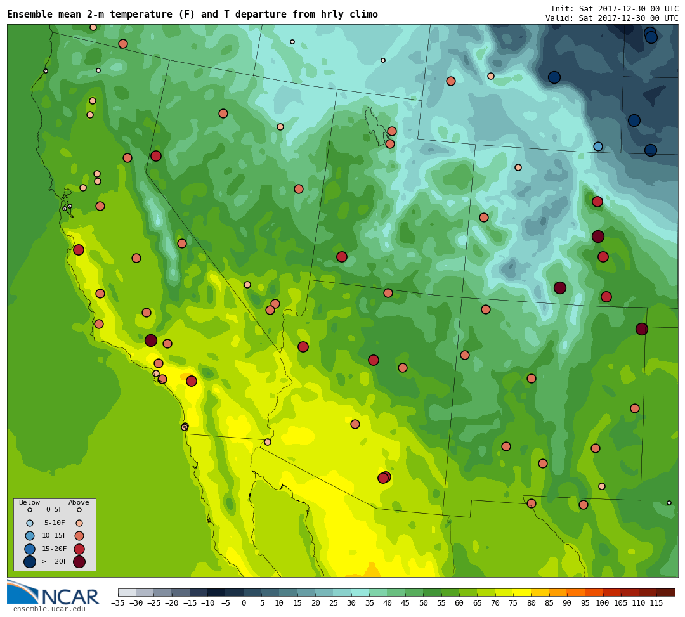
Task: Click the '115' colorbar label
Action: point(656,603)
